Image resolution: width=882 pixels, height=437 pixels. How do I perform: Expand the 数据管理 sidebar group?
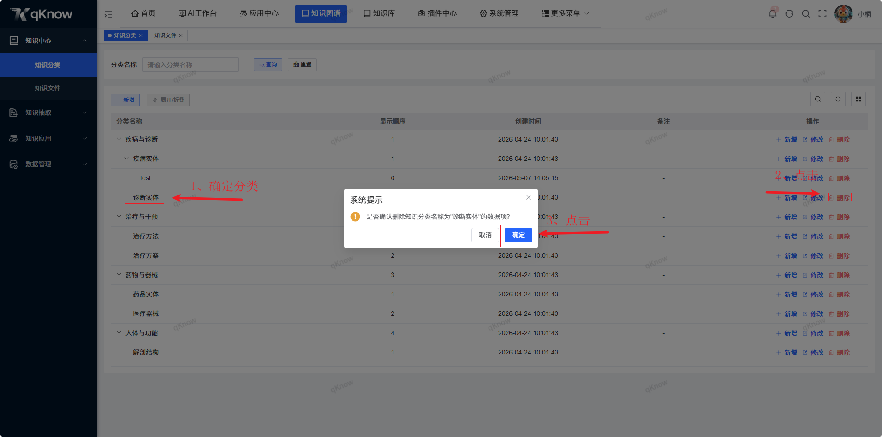click(48, 164)
